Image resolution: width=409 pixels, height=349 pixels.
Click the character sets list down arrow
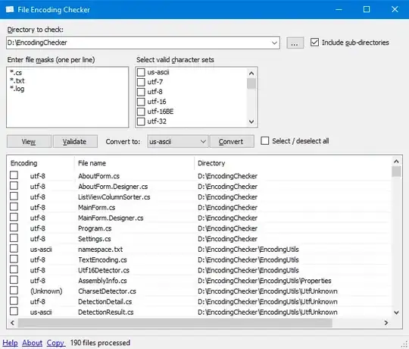[x=251, y=121]
